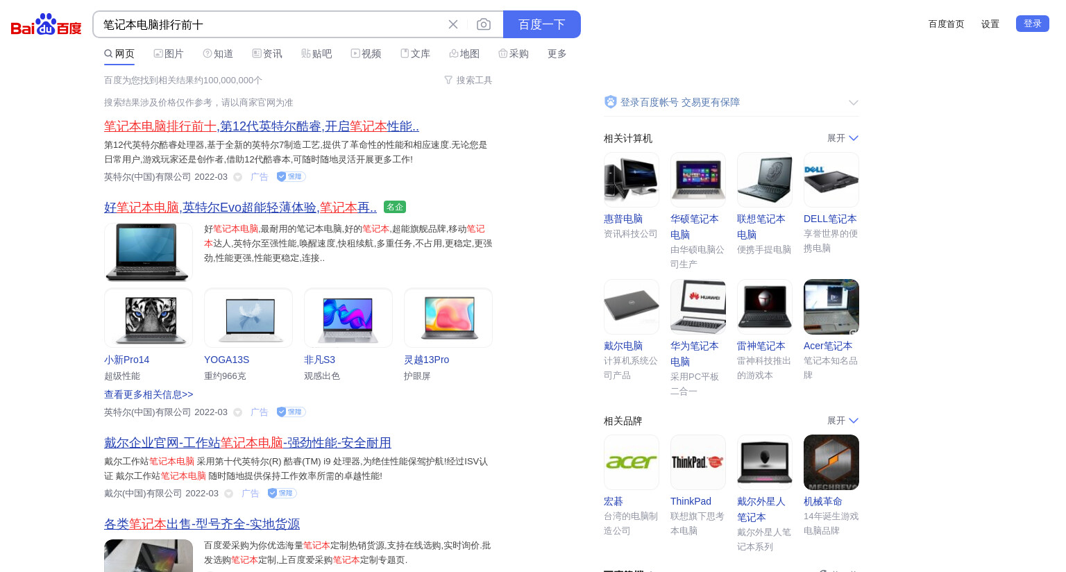The image size is (1066, 572).
Task: Click the 保障 badge on the Dell result
Action: [x=282, y=493]
